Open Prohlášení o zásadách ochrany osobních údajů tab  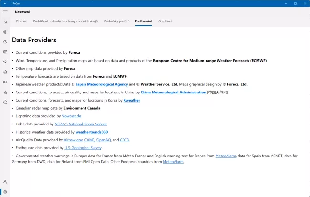(x=65, y=21)
